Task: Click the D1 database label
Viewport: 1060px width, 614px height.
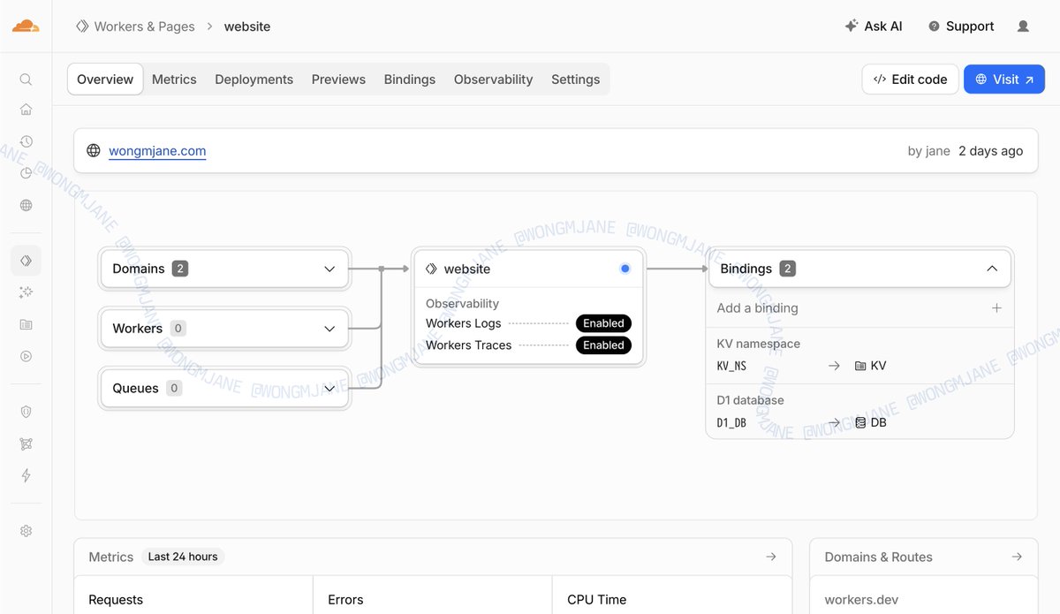Action: coord(751,400)
